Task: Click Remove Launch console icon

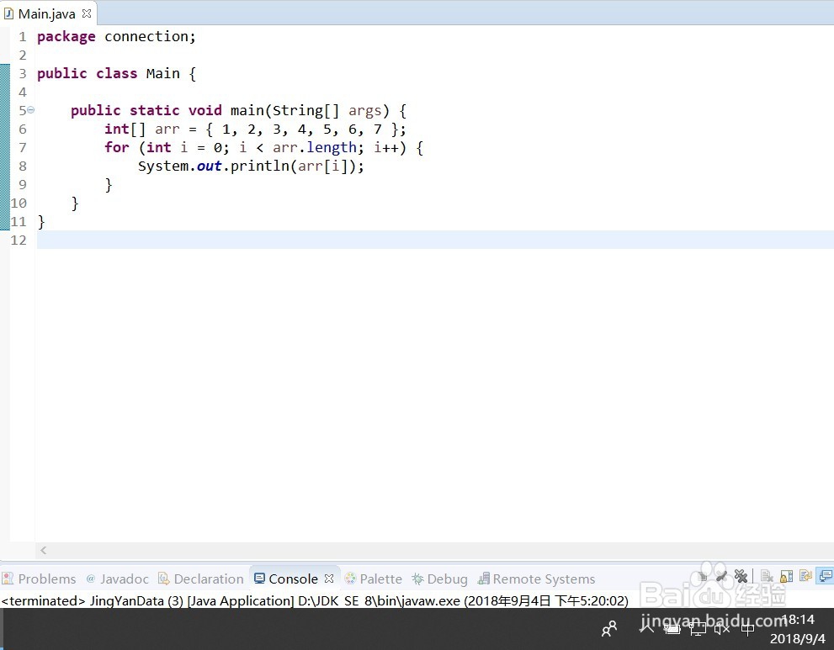Action: pyautogui.click(x=722, y=577)
